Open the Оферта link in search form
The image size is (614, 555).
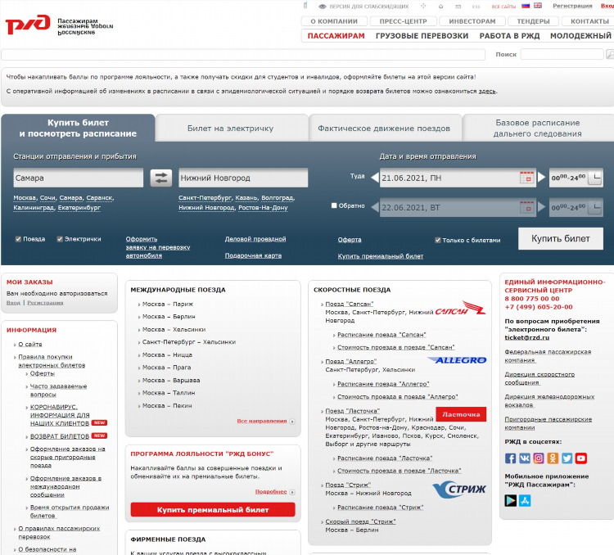pyautogui.click(x=350, y=240)
